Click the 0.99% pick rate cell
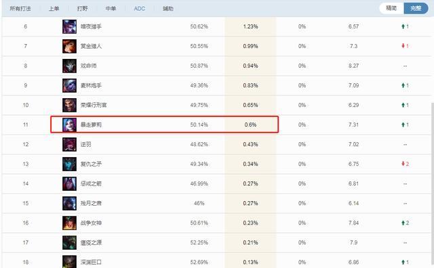This screenshot has height=268, width=434. click(250, 46)
